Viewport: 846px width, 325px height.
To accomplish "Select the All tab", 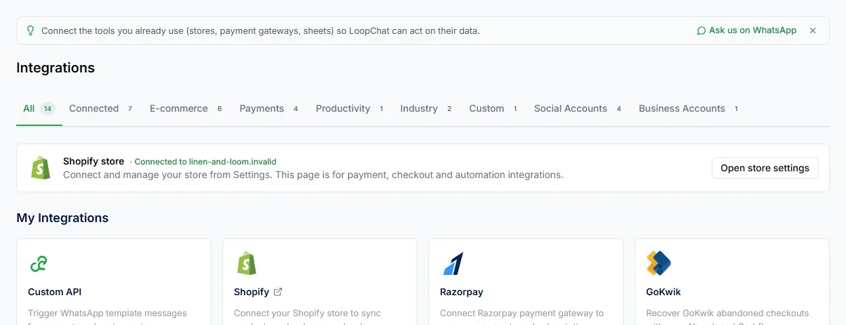I will click(39, 108).
